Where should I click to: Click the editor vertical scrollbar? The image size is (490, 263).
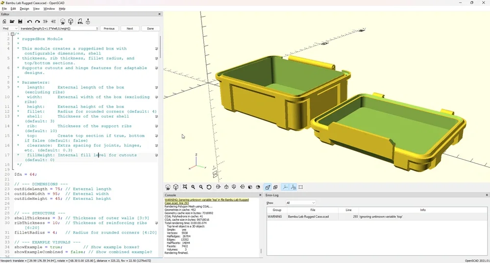(x=160, y=47)
